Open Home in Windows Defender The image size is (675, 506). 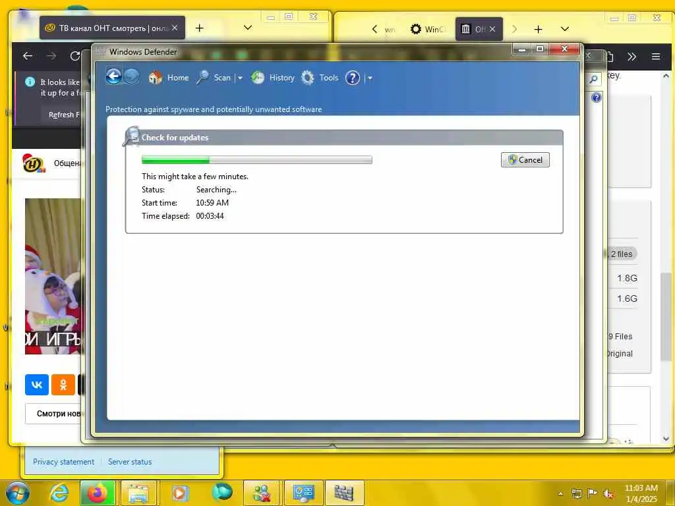(x=169, y=78)
